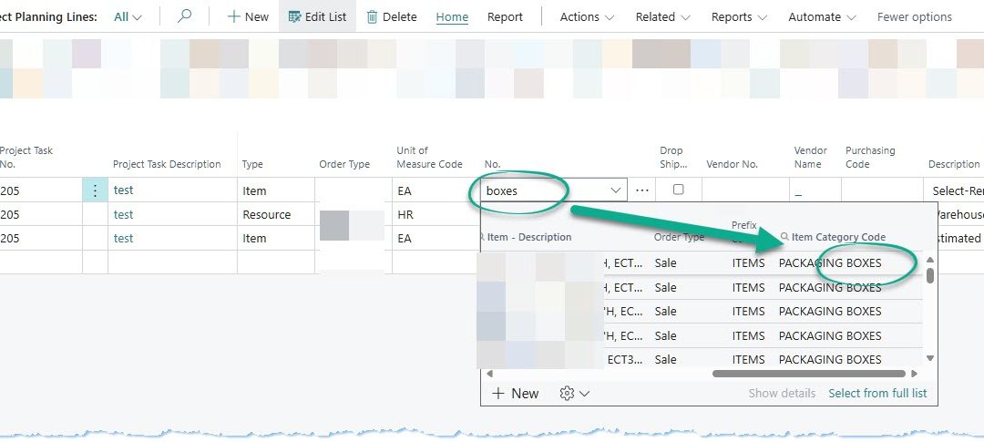Click the Type column header

(252, 164)
